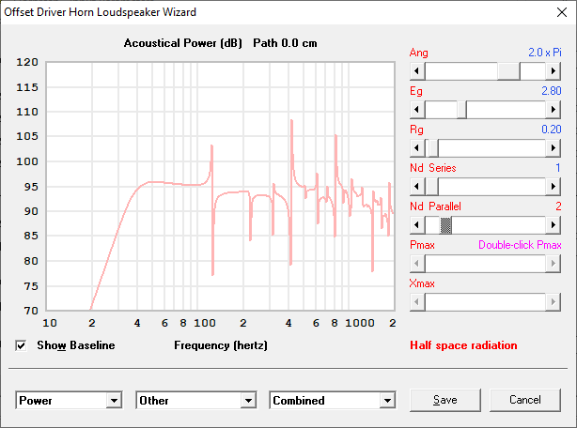This screenshot has height=428, width=577.
Task: Click the Path 0.0 cm label
Action: point(285,43)
